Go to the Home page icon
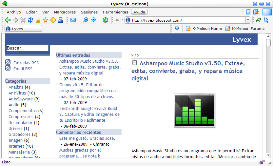Image resolution: width=273 pixels, height=166 pixels. coord(38,20)
